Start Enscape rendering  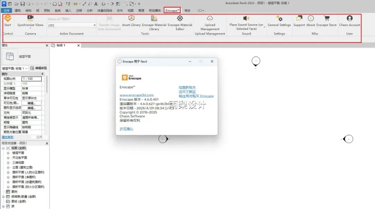click(8, 20)
